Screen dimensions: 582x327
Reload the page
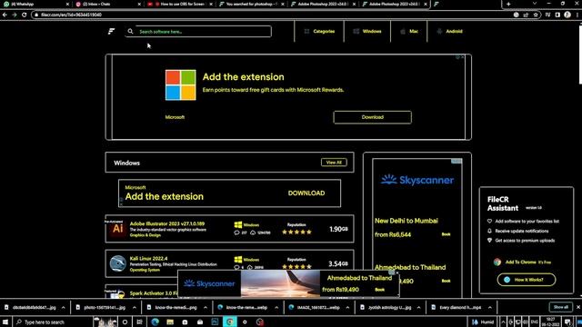pos(25,15)
